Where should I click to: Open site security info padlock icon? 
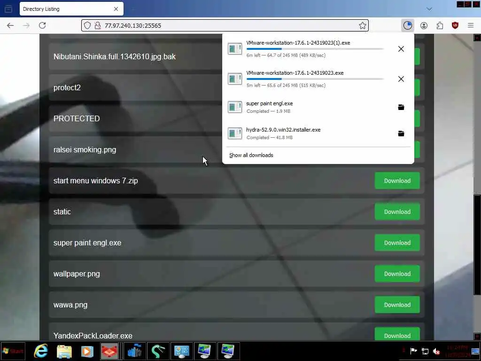98,25
